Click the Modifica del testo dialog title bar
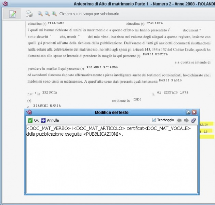This screenshot has height=205, width=215. click(x=112, y=112)
